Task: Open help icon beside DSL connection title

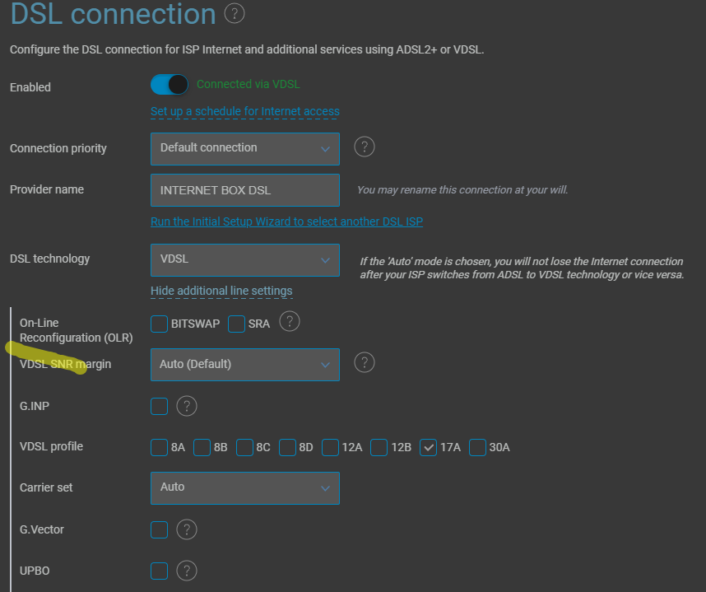Action: pyautogui.click(x=235, y=13)
